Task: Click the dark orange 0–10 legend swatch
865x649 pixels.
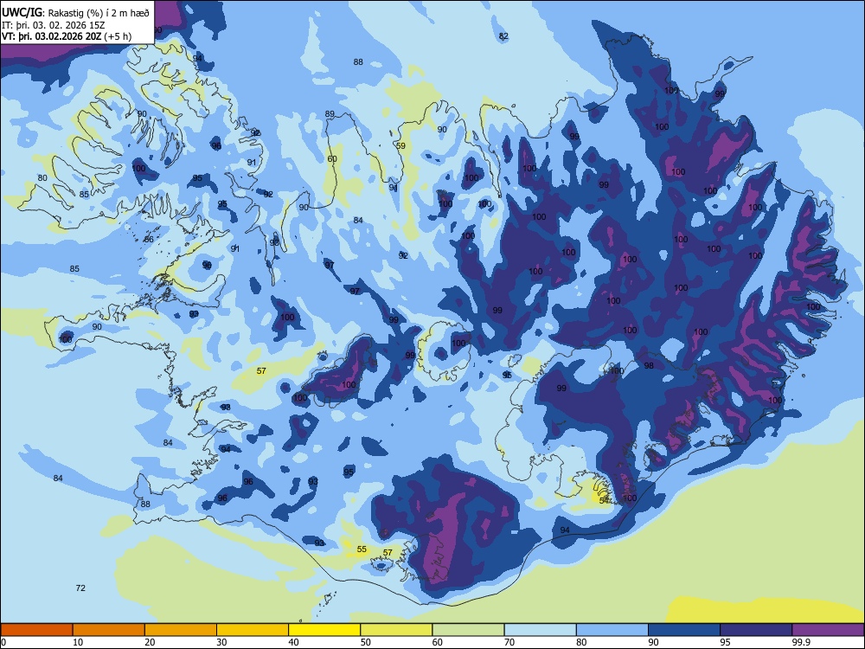Action: (36, 630)
